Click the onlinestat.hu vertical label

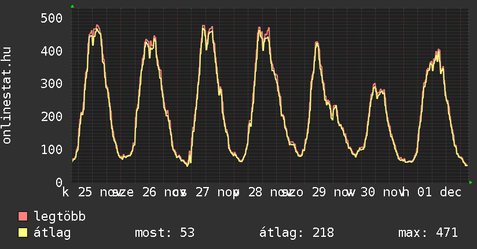point(7,96)
